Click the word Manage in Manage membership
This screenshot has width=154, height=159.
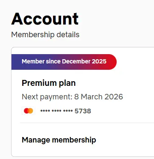36,140
